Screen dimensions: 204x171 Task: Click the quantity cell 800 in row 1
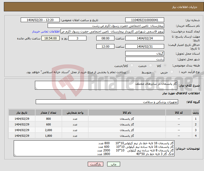click(x=48, y=119)
